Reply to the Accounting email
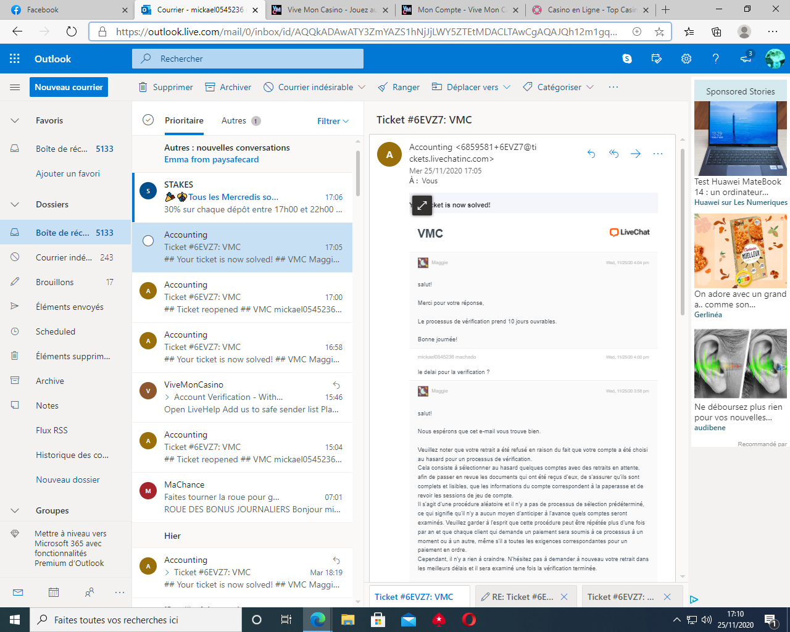This screenshot has height=632, width=790. pyautogui.click(x=591, y=154)
